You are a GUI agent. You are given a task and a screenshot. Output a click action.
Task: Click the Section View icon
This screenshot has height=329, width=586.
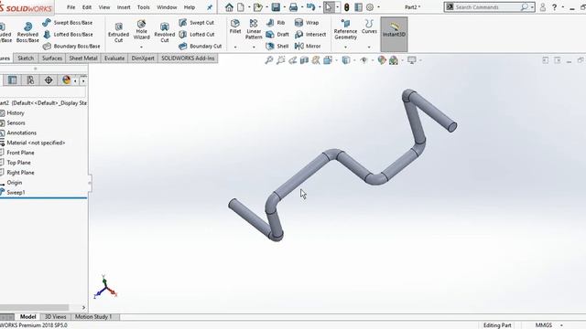[304, 60]
